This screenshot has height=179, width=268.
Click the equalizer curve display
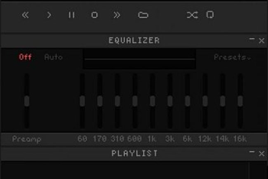coord(139,59)
